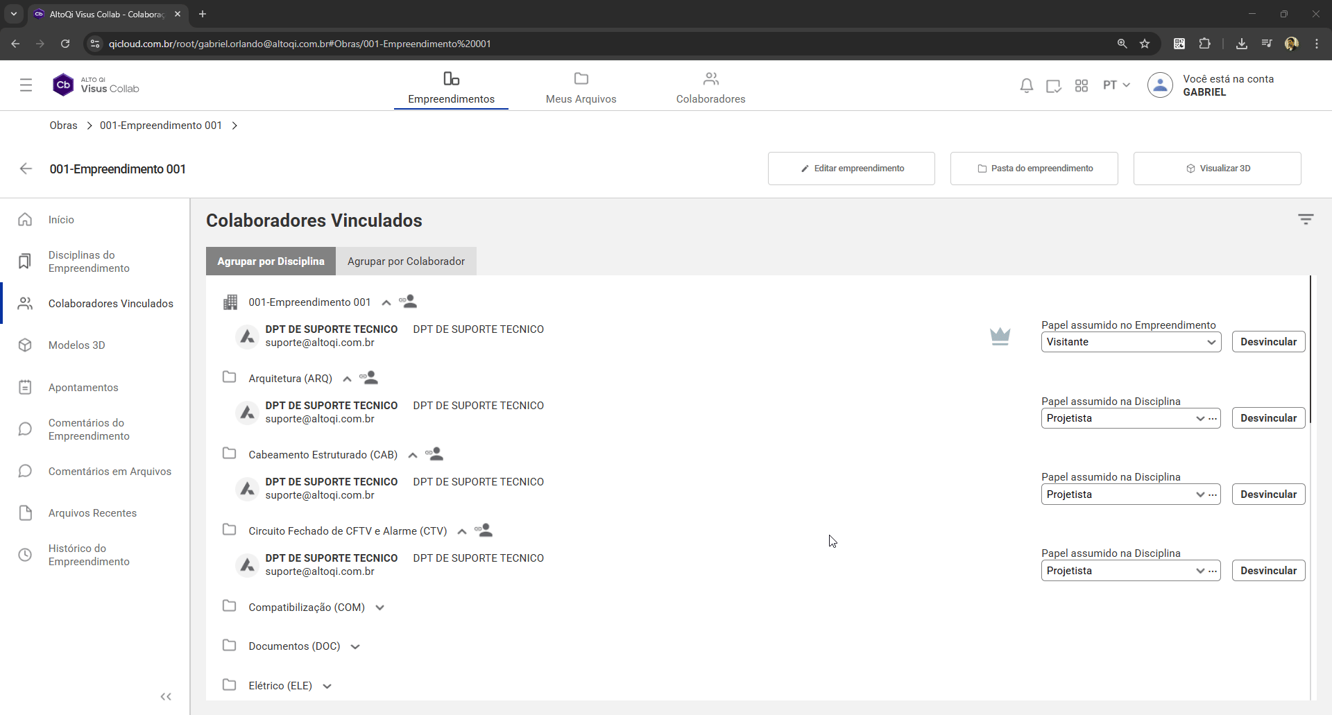Click the notifications bell icon

(x=1026, y=86)
